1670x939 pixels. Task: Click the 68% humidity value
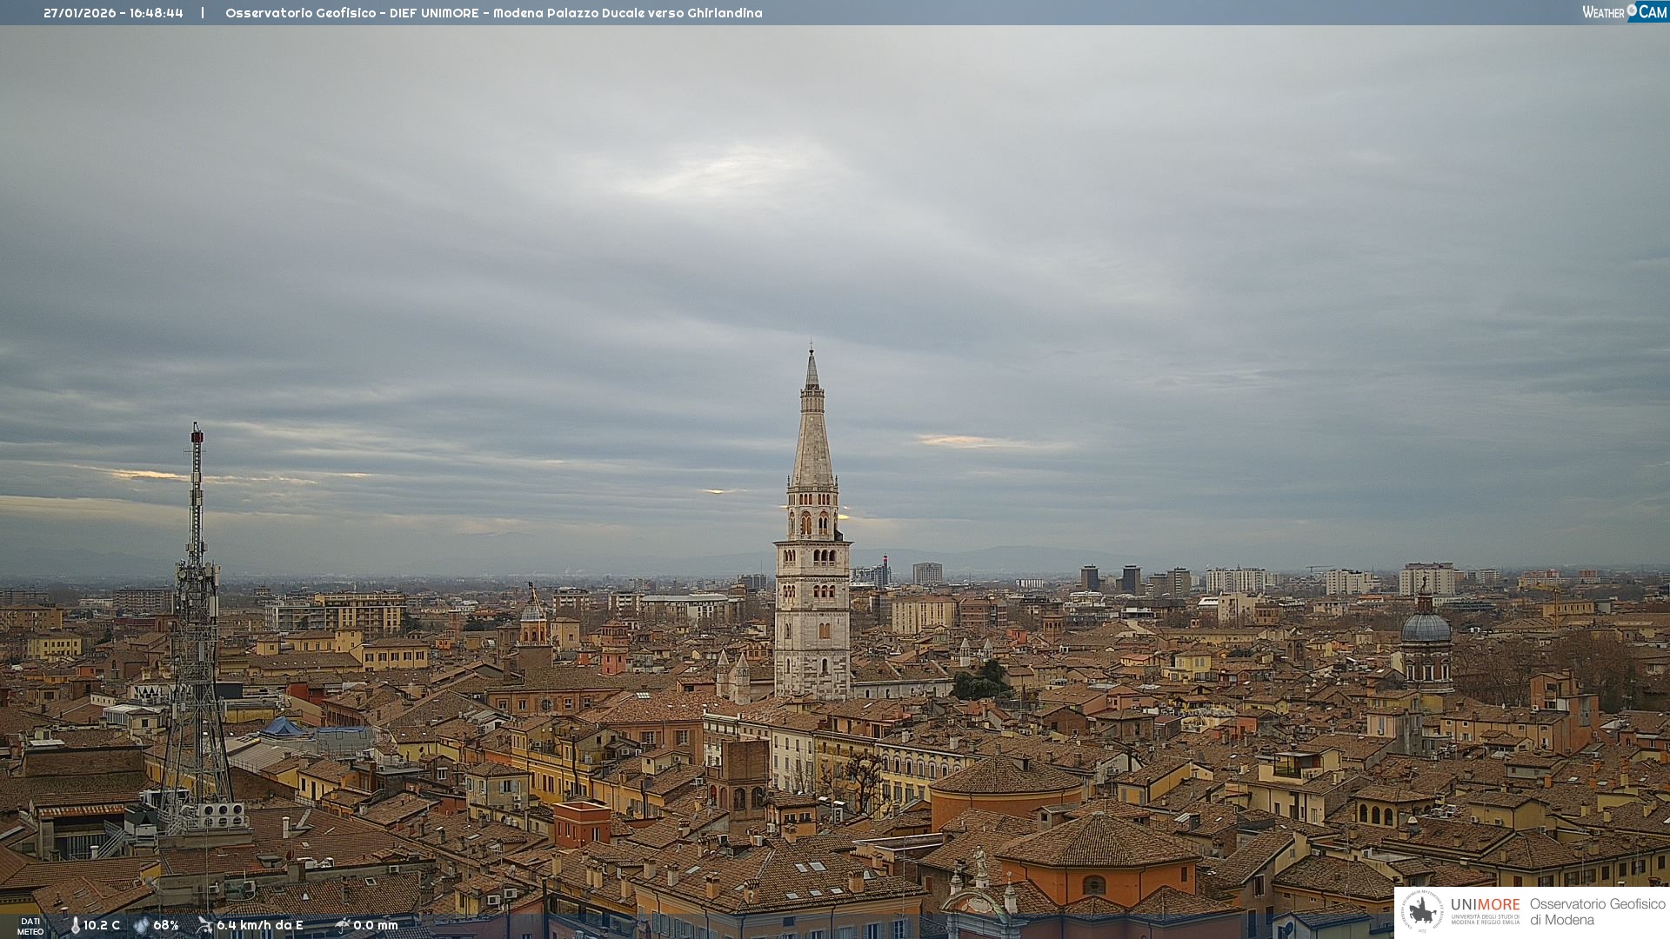[x=166, y=926]
